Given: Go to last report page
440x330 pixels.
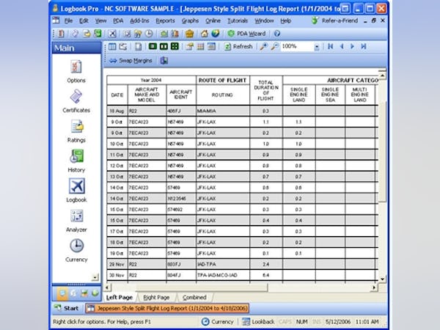Looking at the screenshot, I should coord(364,46).
